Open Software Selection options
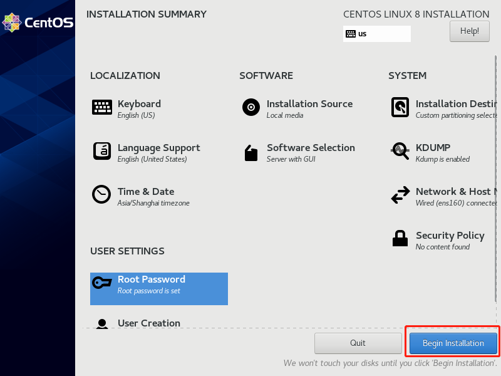Image resolution: width=501 pixels, height=376 pixels. (x=311, y=147)
